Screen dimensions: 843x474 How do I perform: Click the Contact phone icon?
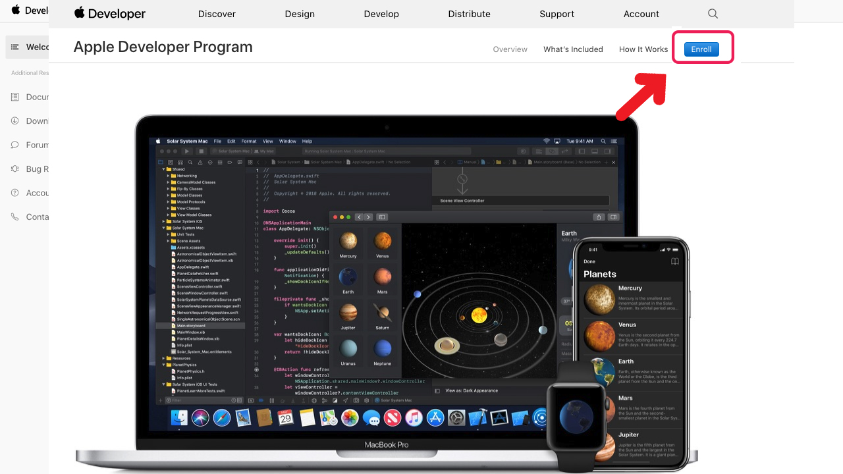point(14,217)
